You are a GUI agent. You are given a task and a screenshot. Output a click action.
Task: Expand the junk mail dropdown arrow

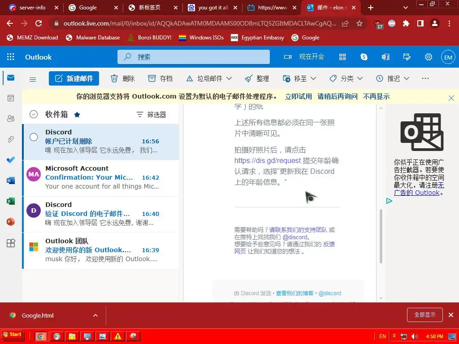(229, 78)
